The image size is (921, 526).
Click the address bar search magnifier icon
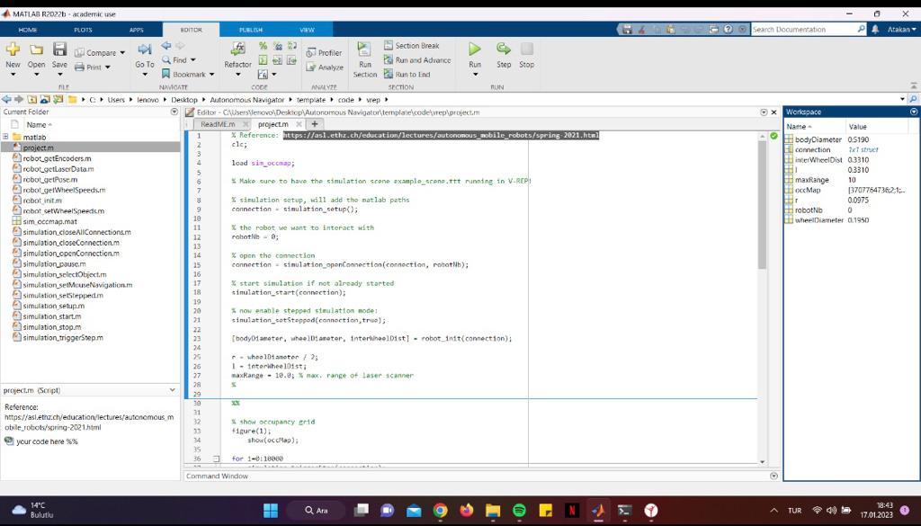[914, 99]
